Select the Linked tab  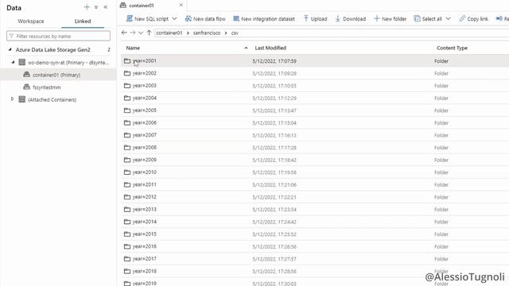pyautogui.click(x=83, y=21)
